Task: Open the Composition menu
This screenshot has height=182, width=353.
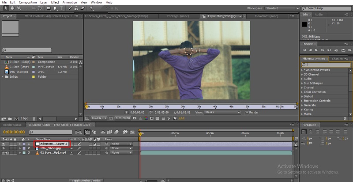Action: pos(28,2)
